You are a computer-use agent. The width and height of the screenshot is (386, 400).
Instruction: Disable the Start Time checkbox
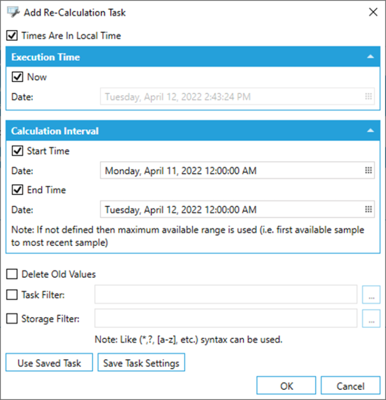coord(17,151)
